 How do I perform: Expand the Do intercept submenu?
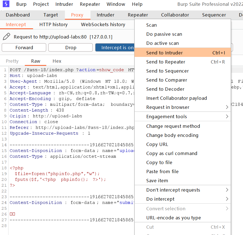pos(183,199)
